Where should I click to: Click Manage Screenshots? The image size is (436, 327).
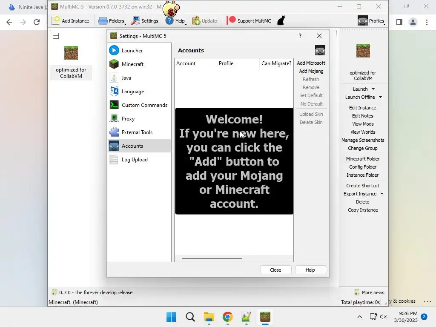363,140
